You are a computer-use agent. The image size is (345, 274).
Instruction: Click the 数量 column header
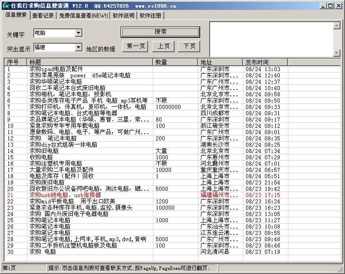[175, 62]
